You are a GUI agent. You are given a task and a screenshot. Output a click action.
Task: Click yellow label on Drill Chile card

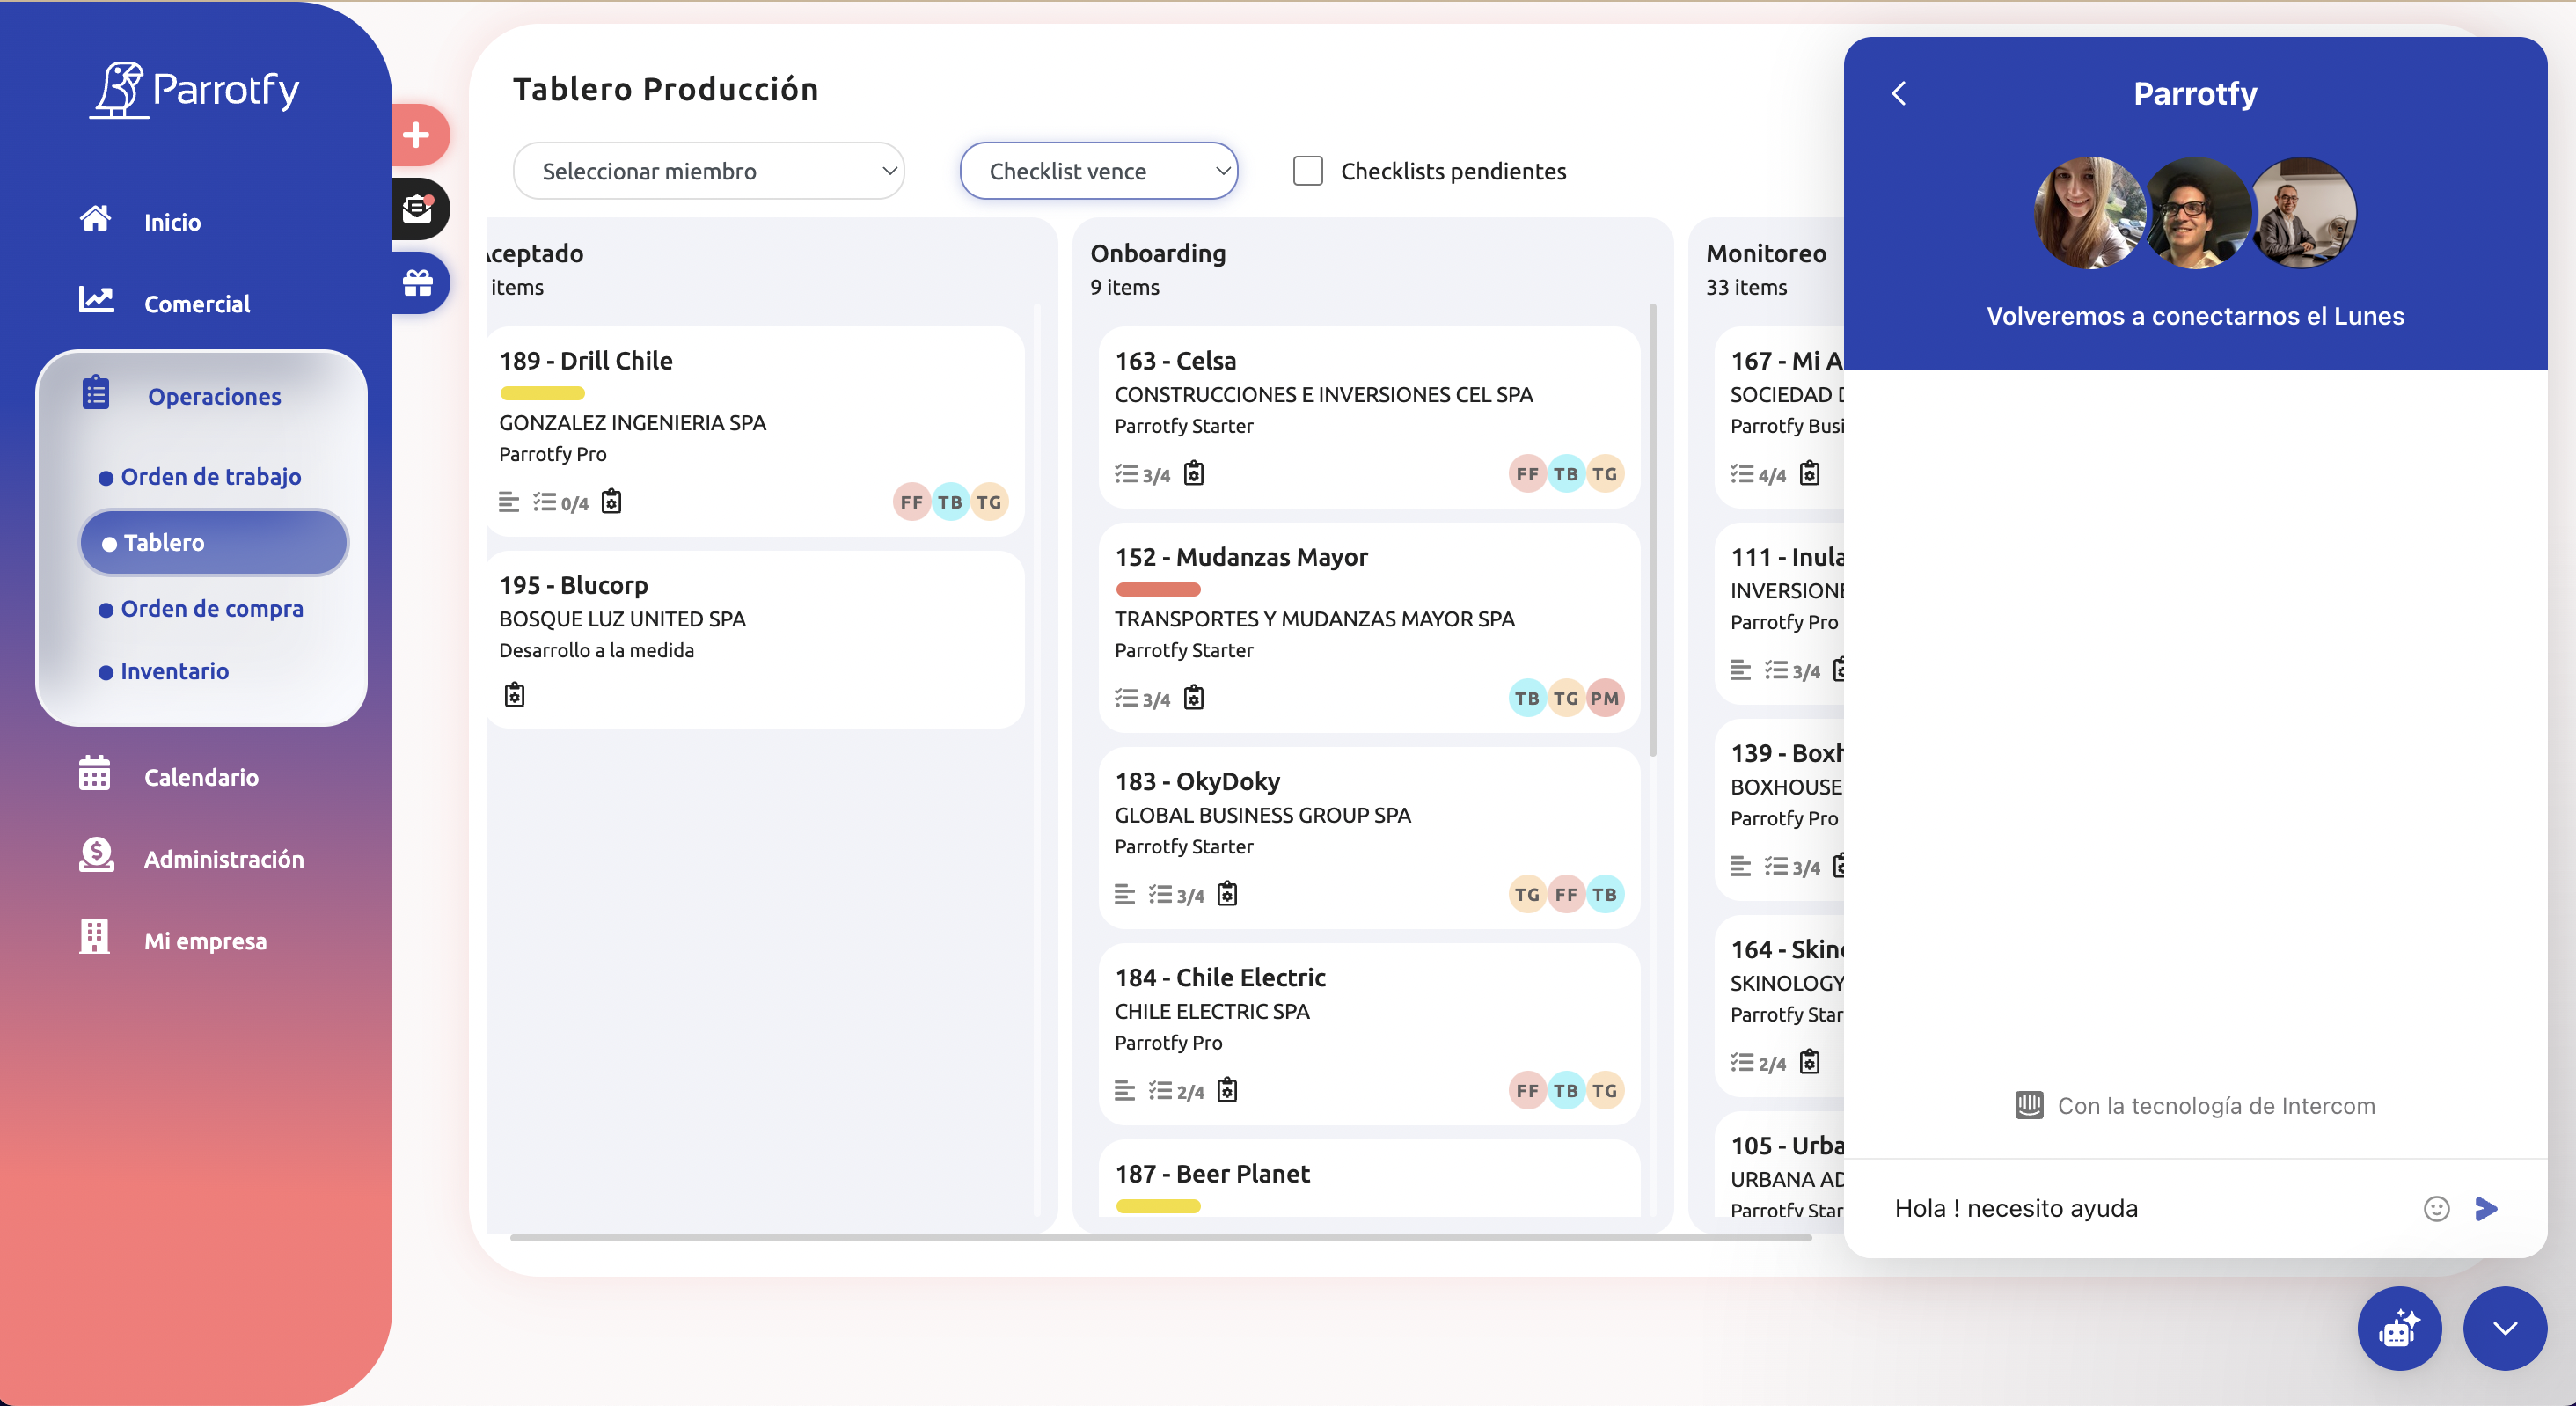tap(542, 394)
